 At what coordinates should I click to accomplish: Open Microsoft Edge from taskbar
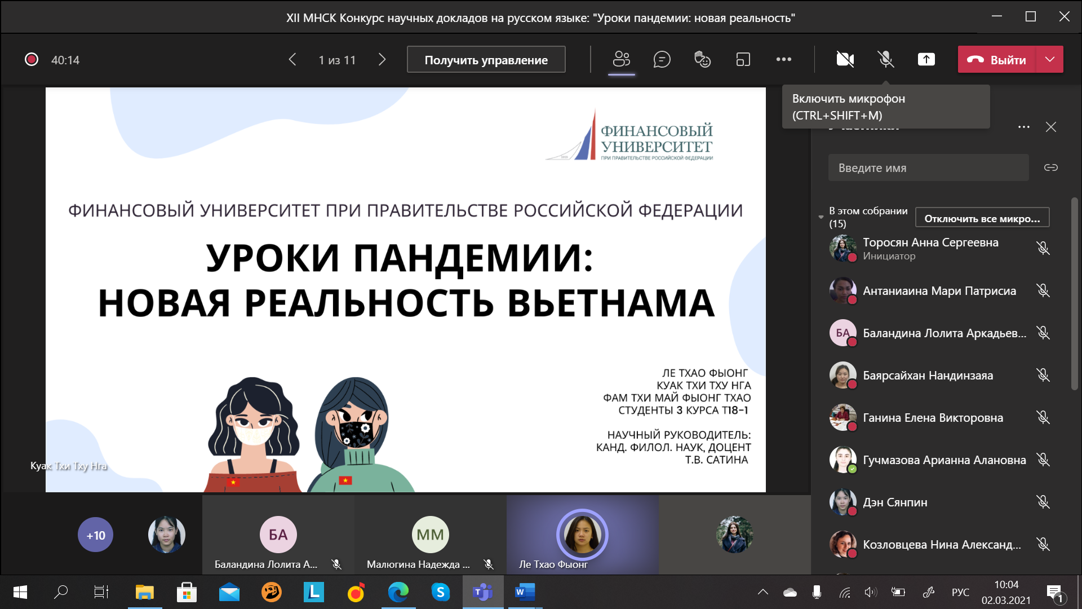click(398, 592)
